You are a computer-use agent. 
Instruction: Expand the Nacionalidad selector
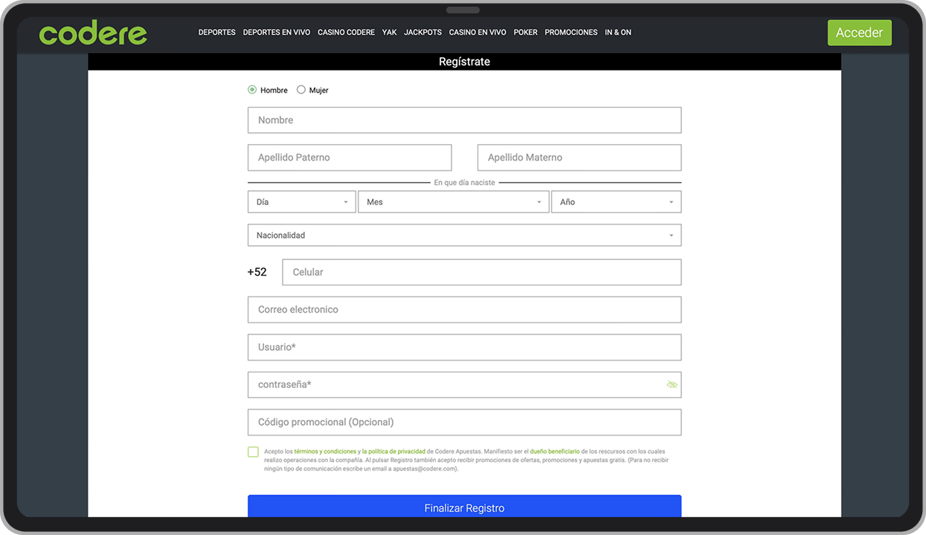tap(464, 235)
